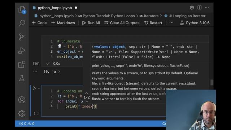Click the errors and warnings status indicator
The image size is (231, 130).
(27, 123)
